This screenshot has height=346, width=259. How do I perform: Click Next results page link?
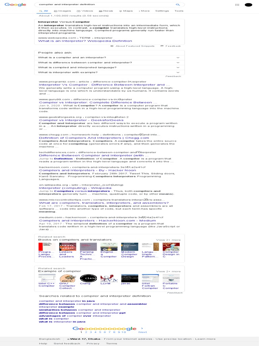[x=143, y=332]
